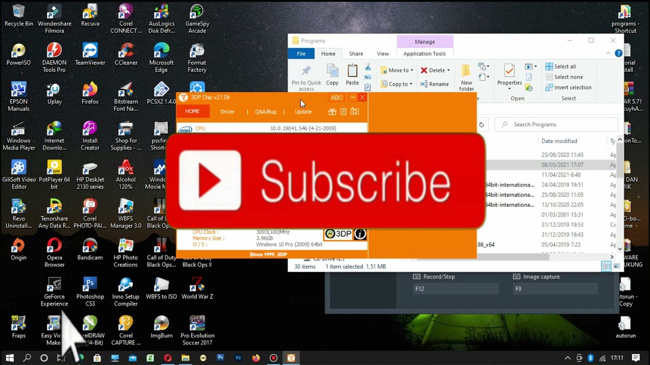Click the info icon beside 3DP logo
The width and height of the screenshot is (650, 365).
coord(360,234)
